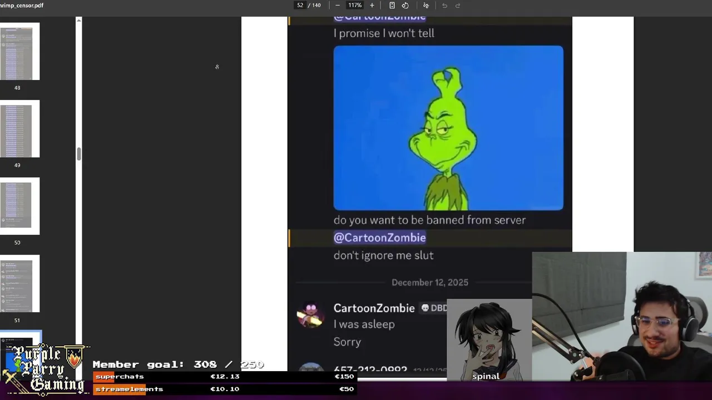
Task: Click the undo arrow in the toolbar
Action: pos(444,6)
